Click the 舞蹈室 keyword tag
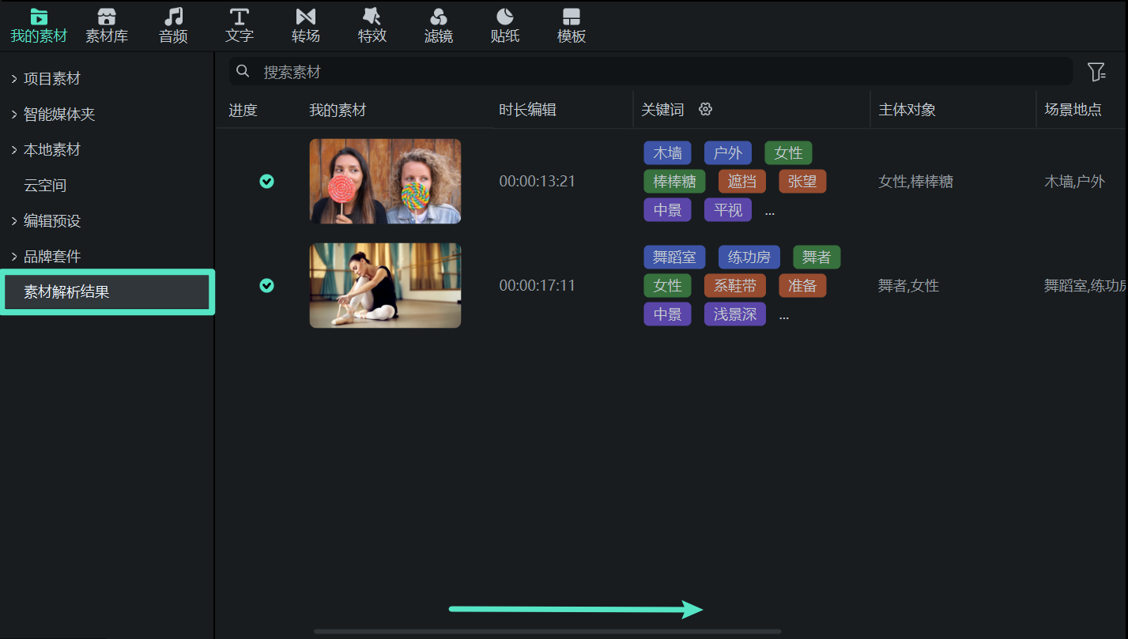The image size is (1128, 639). pyautogui.click(x=675, y=257)
